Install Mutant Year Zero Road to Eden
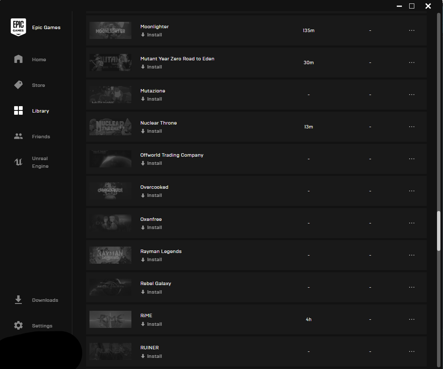443x369 pixels. [152, 67]
